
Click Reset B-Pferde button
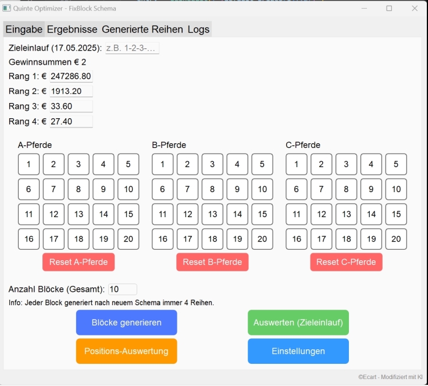212,262
